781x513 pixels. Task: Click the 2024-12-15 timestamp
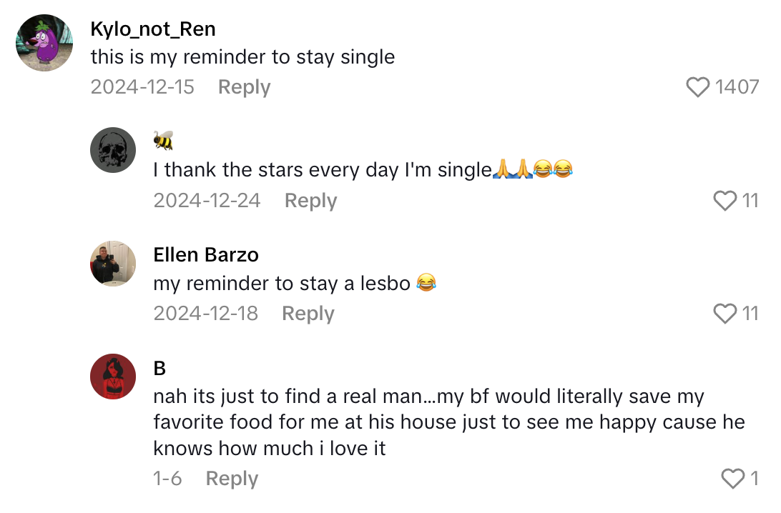142,86
